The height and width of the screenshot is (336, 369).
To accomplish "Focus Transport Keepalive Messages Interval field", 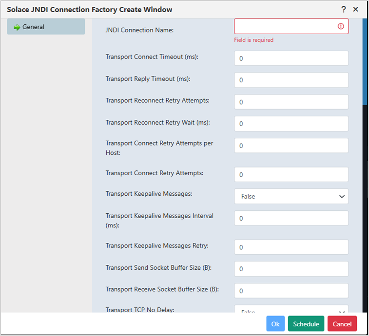I will [x=291, y=218].
